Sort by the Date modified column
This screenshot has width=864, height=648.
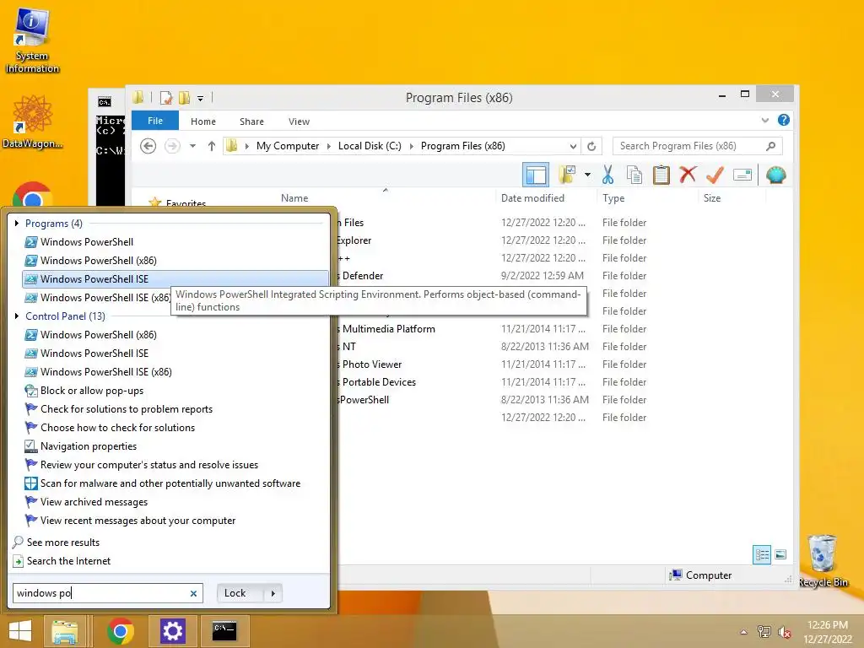coord(532,197)
